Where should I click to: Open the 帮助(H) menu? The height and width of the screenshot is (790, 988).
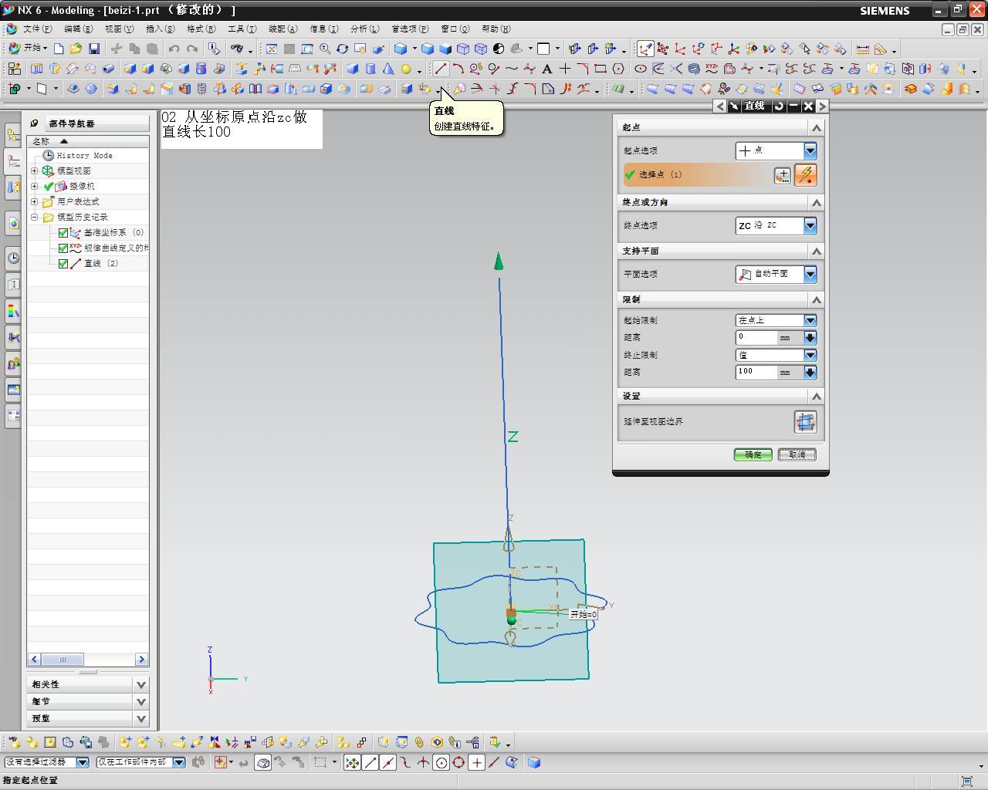[x=496, y=29]
